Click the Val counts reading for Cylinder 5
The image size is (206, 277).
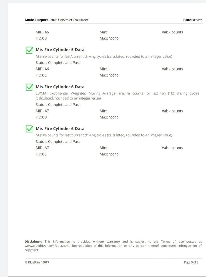click(x=172, y=69)
